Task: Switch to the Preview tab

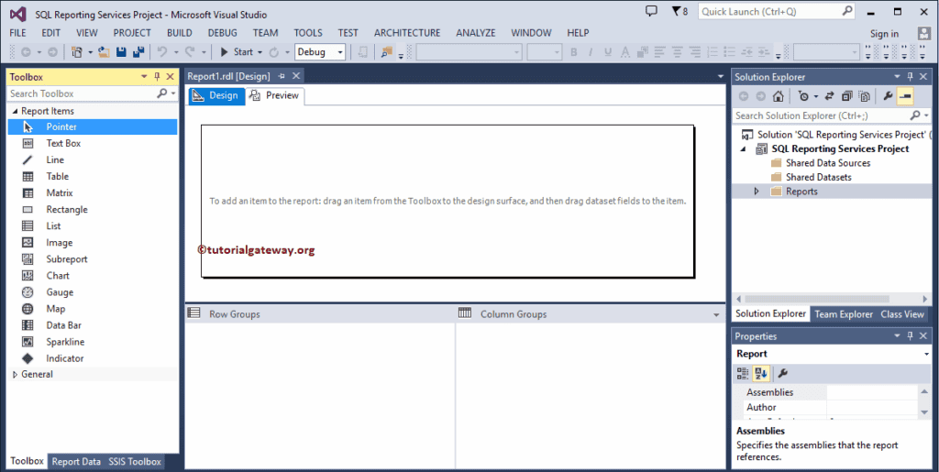Action: click(275, 95)
